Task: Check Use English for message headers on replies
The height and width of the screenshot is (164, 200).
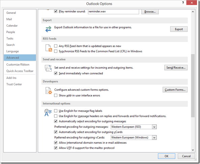Action: (x=56, y=116)
